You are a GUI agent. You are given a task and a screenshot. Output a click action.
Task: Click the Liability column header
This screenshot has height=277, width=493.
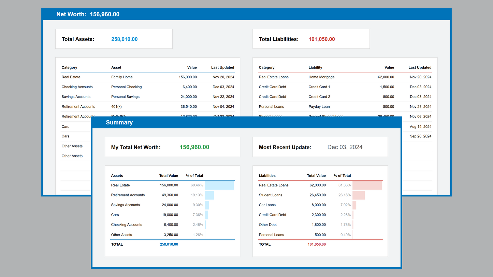[x=315, y=67]
